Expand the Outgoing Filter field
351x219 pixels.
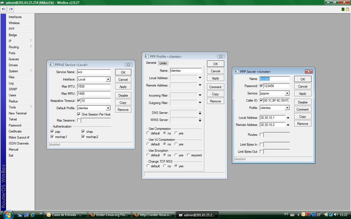[200, 103]
